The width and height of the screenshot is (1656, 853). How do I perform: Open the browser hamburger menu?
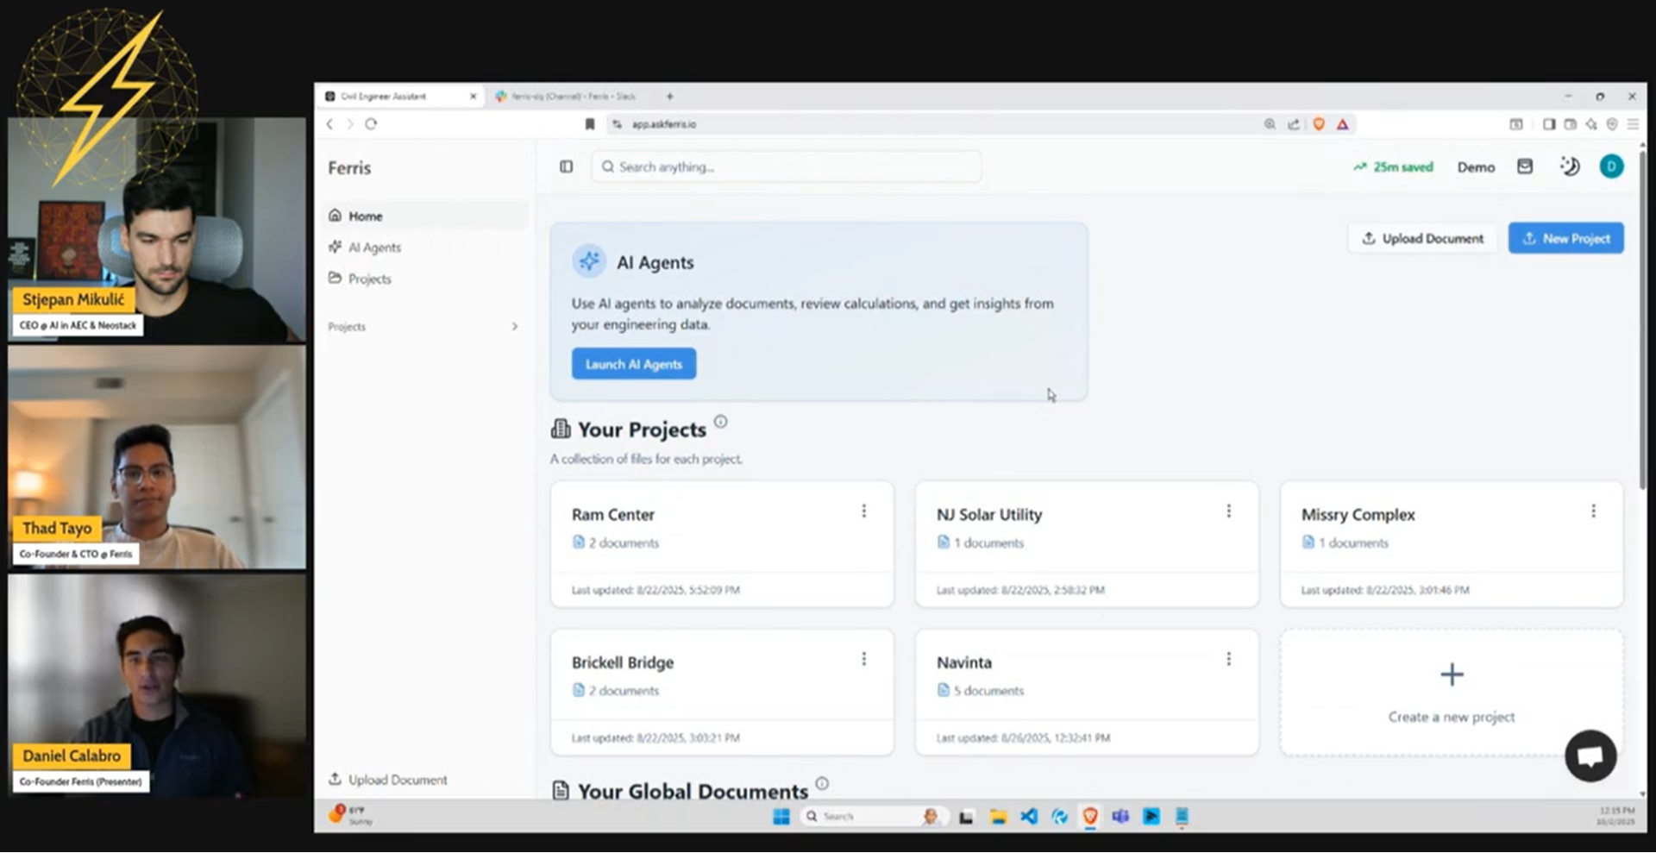[1633, 124]
